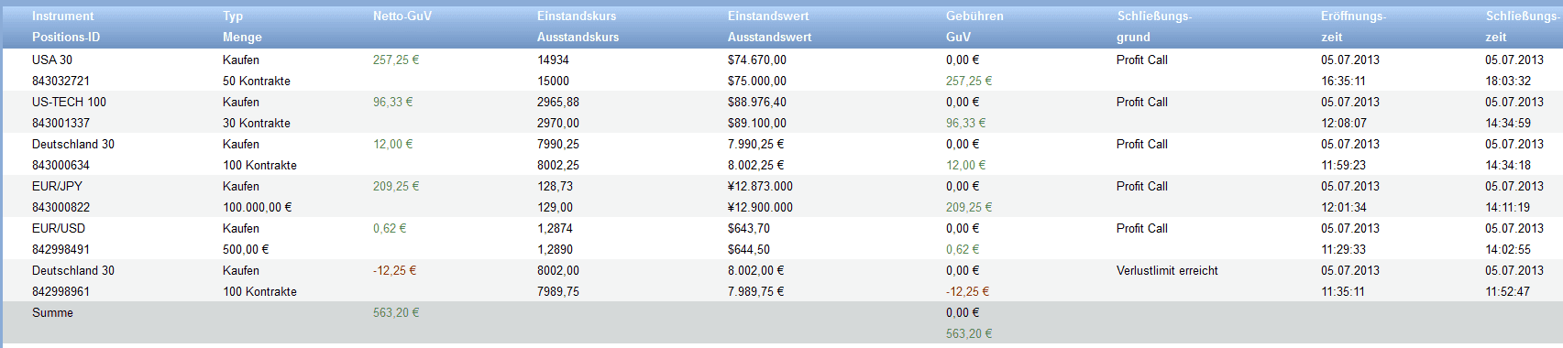This screenshot has width=1563, height=348.
Task: Click the Typ column header
Action: [x=233, y=16]
